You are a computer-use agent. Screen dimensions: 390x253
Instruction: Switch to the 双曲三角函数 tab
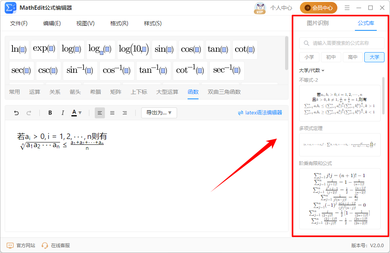click(x=224, y=92)
